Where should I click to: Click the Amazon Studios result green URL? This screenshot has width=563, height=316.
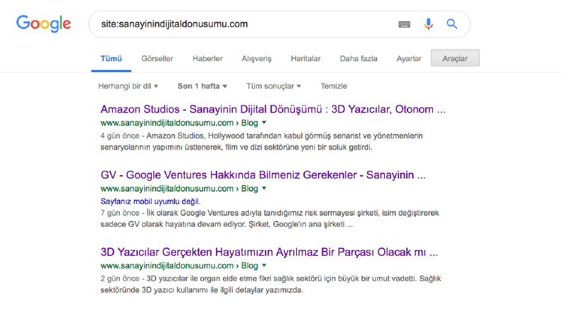(x=179, y=123)
